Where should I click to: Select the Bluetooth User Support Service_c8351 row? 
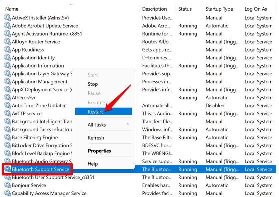pos(53,177)
